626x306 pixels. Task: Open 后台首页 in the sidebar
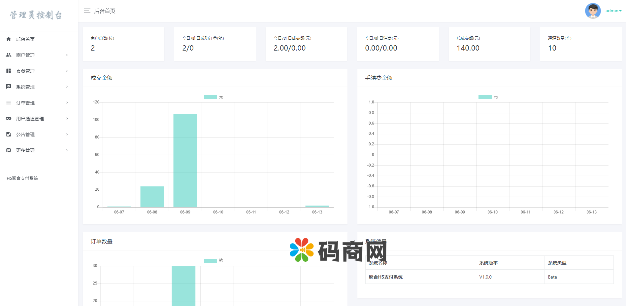(x=25, y=39)
